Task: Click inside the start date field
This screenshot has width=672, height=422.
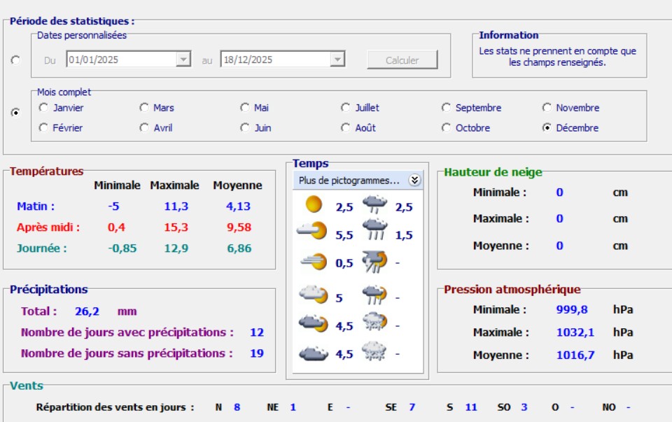Action: click(x=120, y=60)
